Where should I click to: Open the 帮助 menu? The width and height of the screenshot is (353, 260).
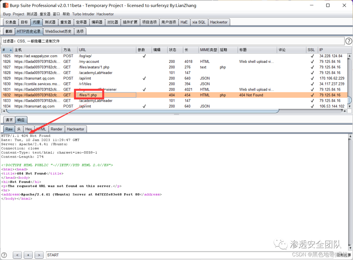(x=66, y=14)
